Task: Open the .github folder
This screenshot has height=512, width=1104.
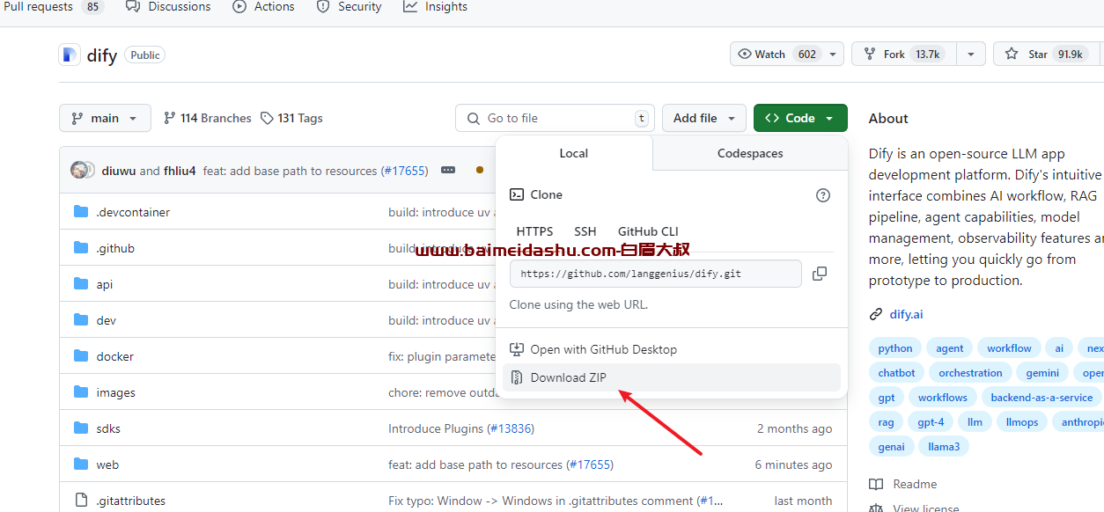Action: click(x=115, y=248)
